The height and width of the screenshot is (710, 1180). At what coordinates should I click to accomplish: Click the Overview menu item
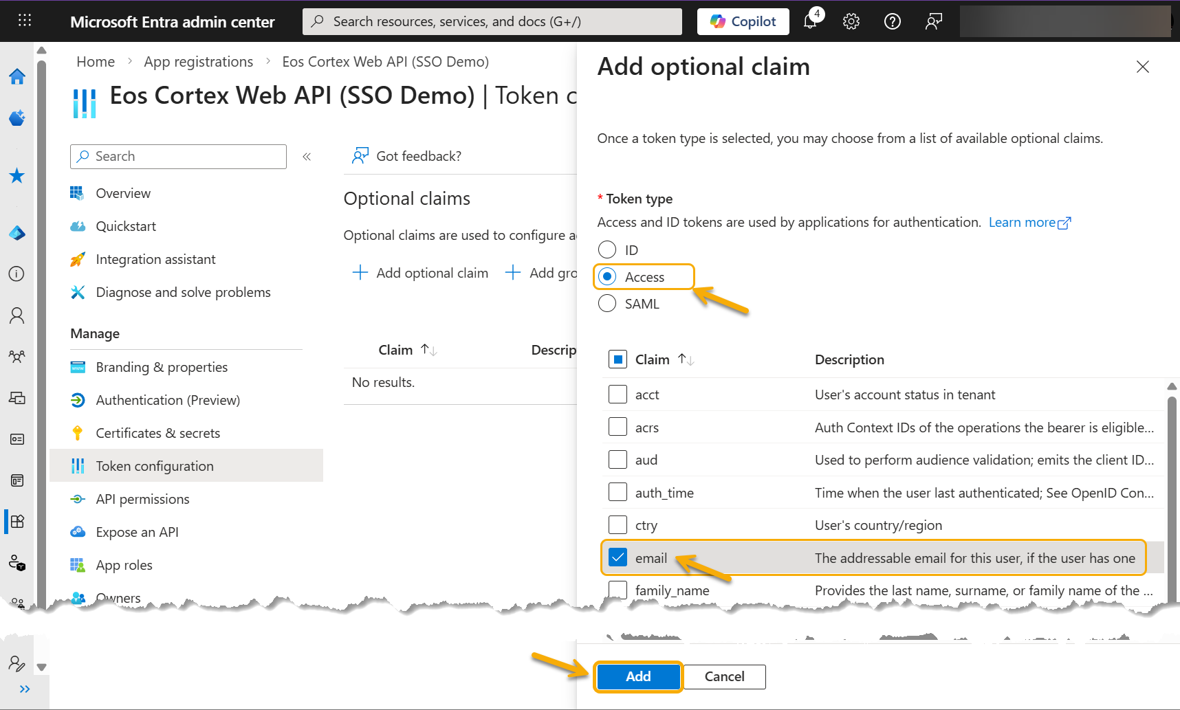click(x=123, y=193)
